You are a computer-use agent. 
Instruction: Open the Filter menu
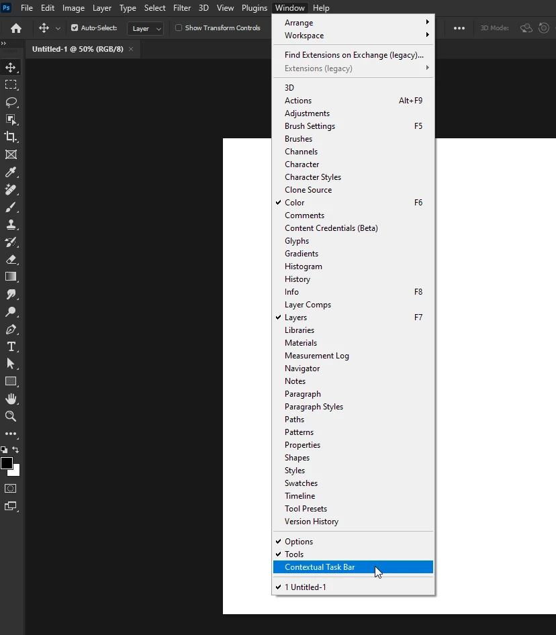(x=182, y=8)
